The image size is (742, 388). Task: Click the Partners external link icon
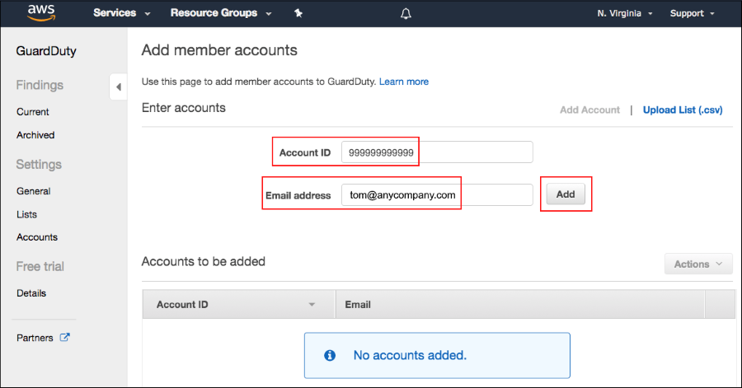[x=65, y=338]
